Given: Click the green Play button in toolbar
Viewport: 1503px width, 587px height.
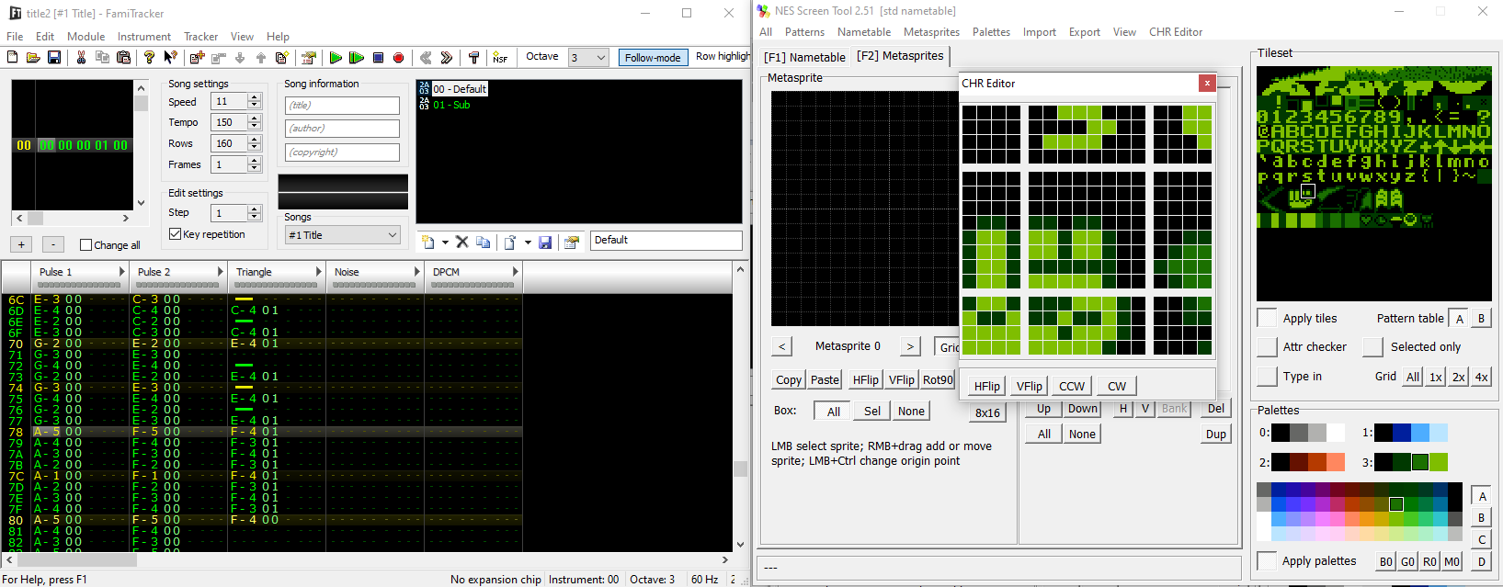Looking at the screenshot, I should coord(336,58).
